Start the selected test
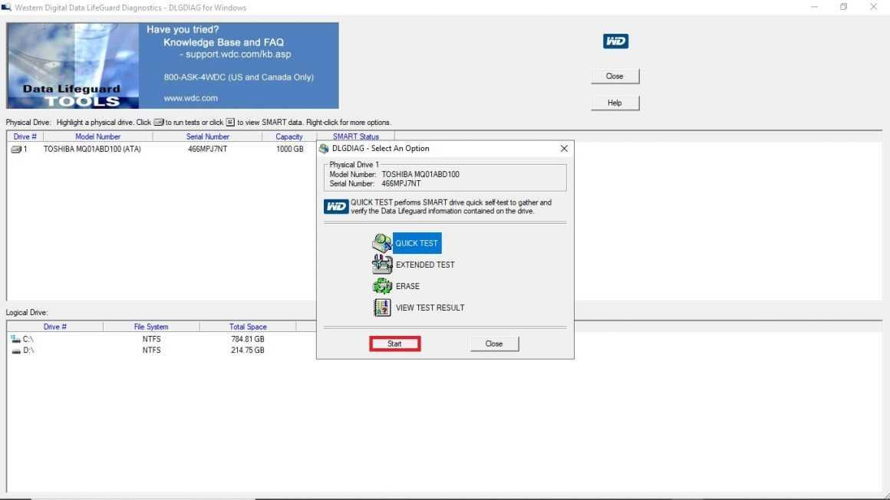 (394, 344)
